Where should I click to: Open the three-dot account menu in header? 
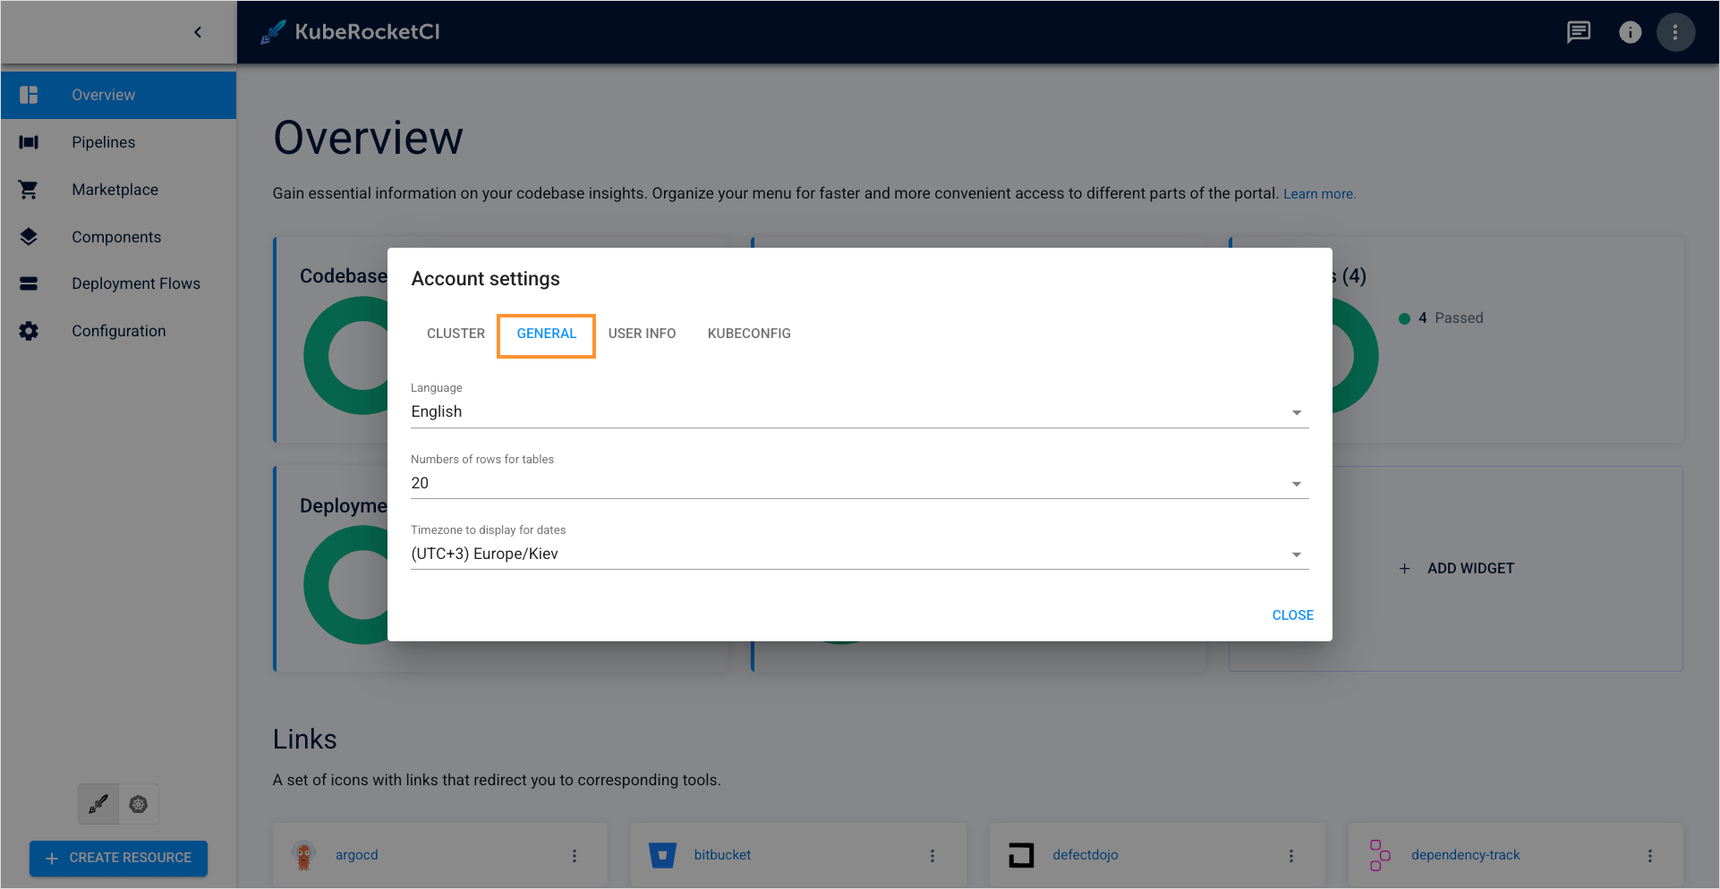pos(1675,32)
